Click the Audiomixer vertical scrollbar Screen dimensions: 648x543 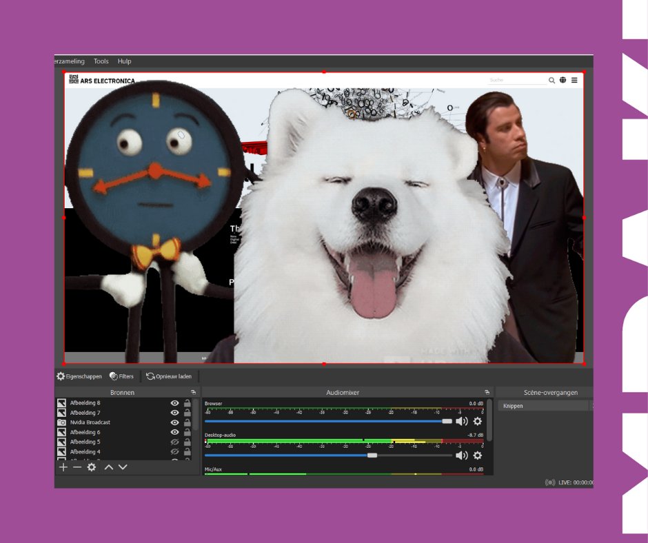489,420
